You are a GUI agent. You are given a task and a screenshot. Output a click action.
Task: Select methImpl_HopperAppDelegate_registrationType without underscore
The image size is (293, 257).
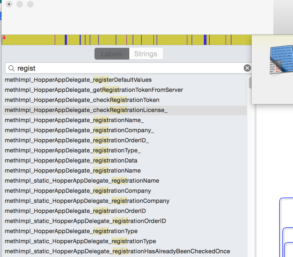125,231
